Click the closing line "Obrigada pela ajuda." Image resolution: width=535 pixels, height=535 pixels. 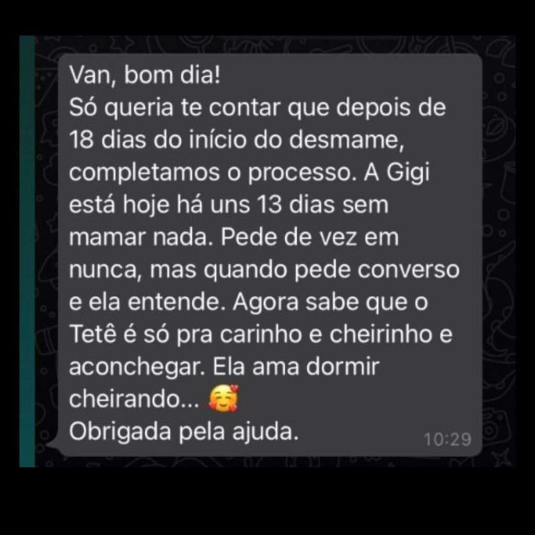point(183,431)
